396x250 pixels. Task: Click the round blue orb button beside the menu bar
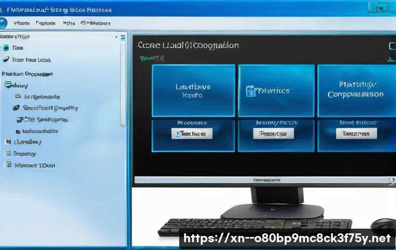coord(3,23)
